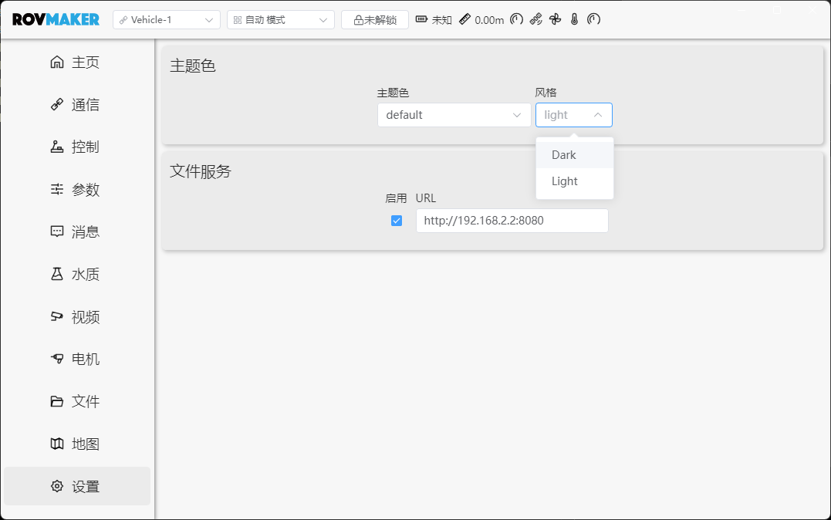Select Light from the 风格 style list
The width and height of the screenshot is (831, 520).
[x=563, y=181]
